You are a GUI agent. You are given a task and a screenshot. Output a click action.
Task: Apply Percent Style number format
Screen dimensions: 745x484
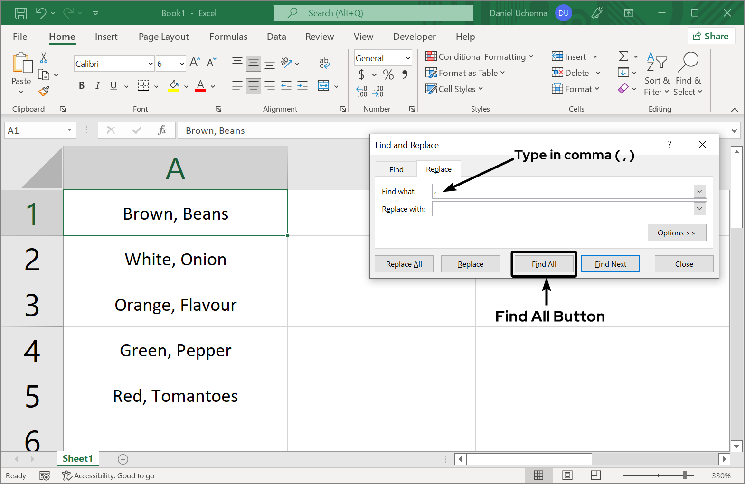point(388,74)
